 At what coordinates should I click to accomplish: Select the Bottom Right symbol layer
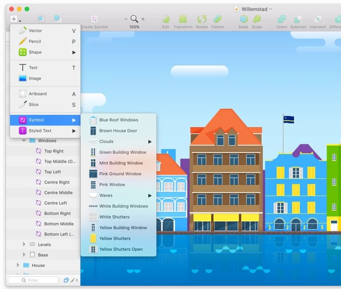click(43, 213)
